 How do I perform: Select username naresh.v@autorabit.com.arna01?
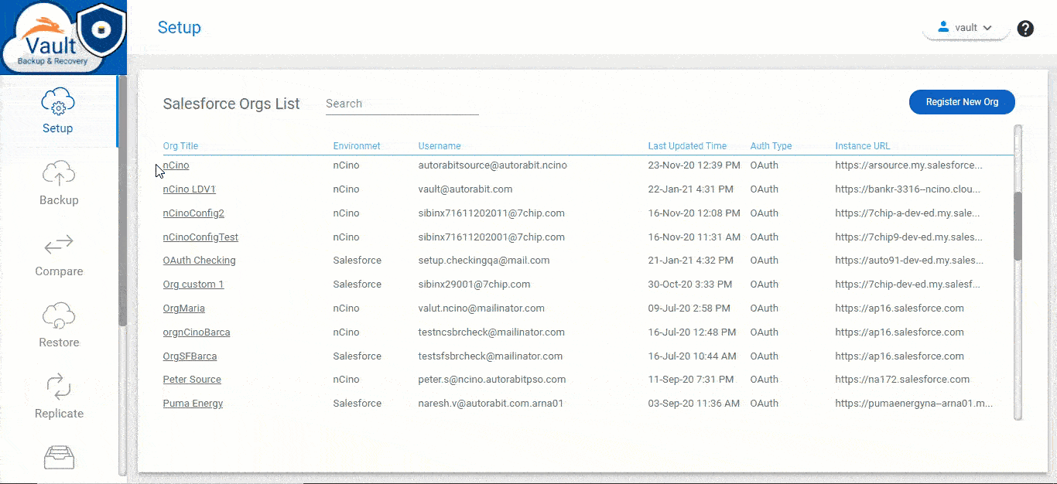[x=491, y=404]
